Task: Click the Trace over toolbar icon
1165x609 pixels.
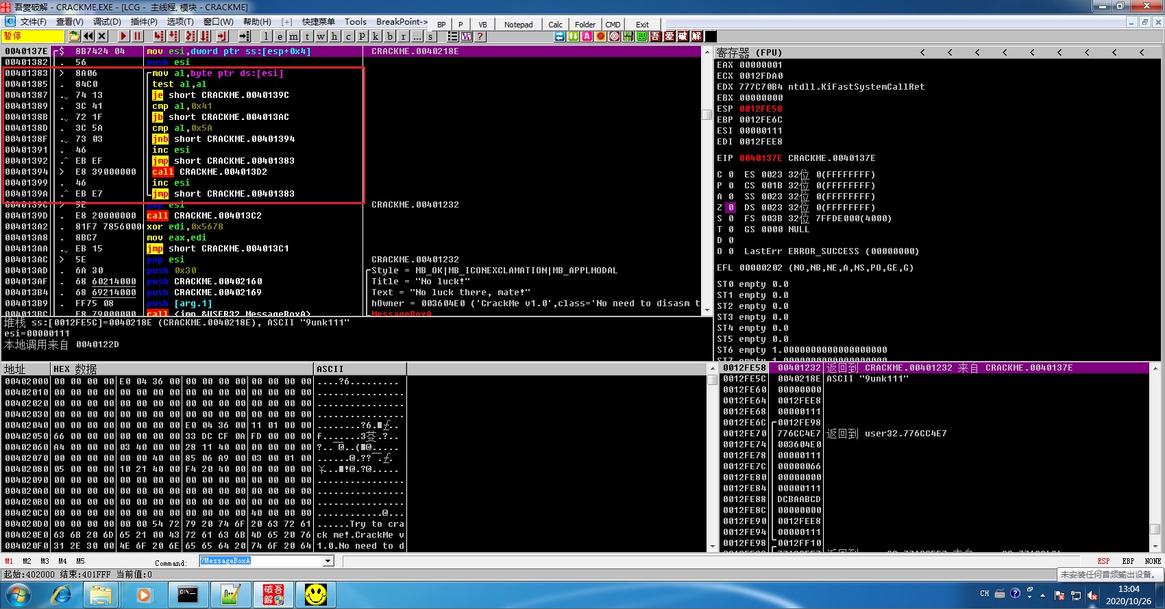Action: tap(205, 36)
